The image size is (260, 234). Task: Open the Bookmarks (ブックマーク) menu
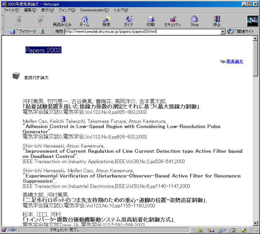(x=22, y=32)
